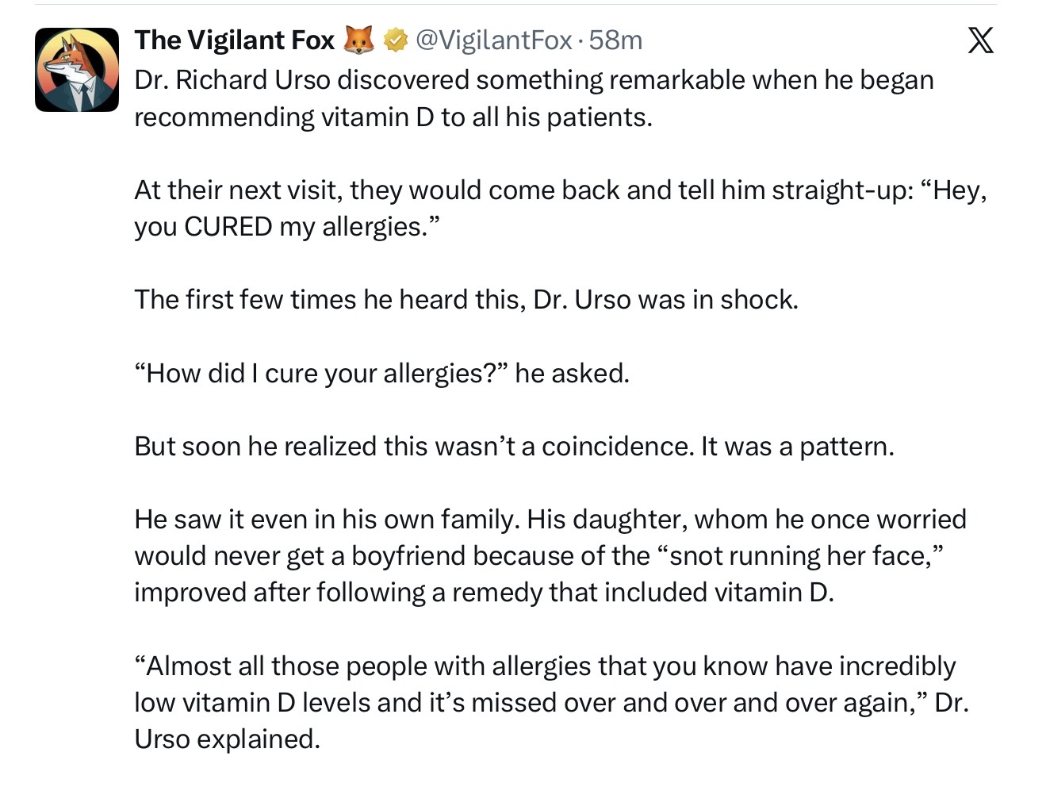
Task: Click the fox emoji beside the name
Action: point(358,40)
